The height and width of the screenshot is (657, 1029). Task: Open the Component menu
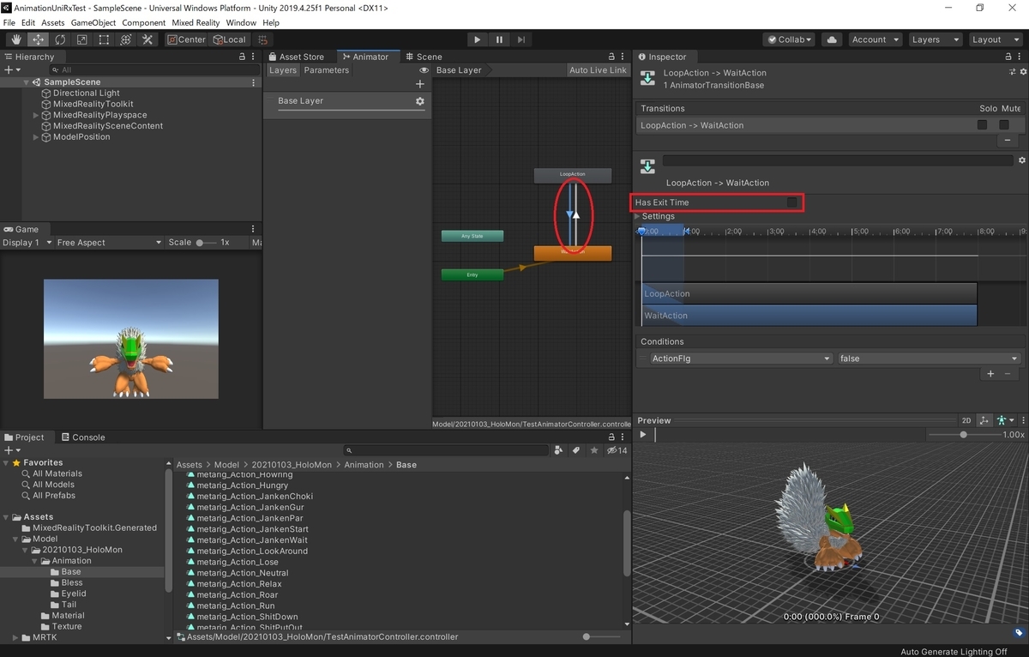click(x=144, y=22)
